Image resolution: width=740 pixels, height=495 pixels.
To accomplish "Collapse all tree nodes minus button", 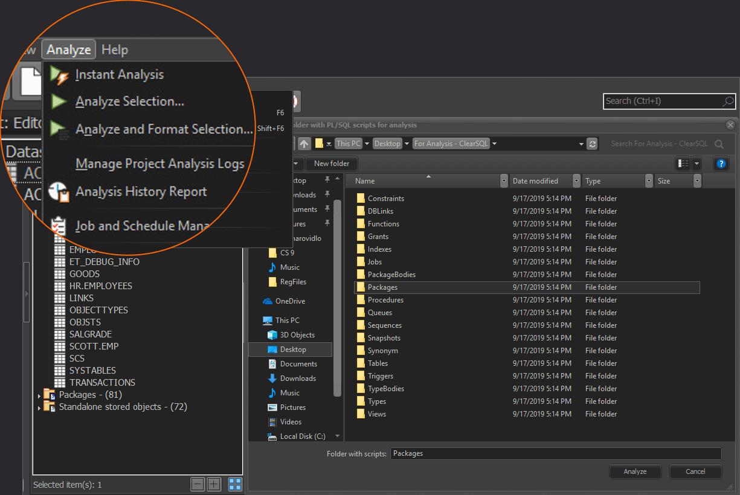I will pyautogui.click(x=198, y=484).
